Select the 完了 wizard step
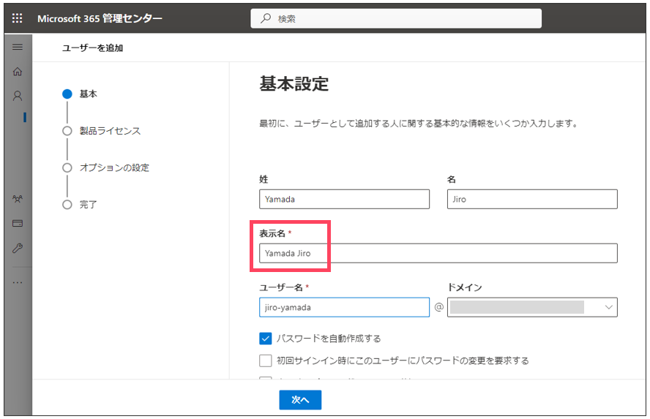 80,205
